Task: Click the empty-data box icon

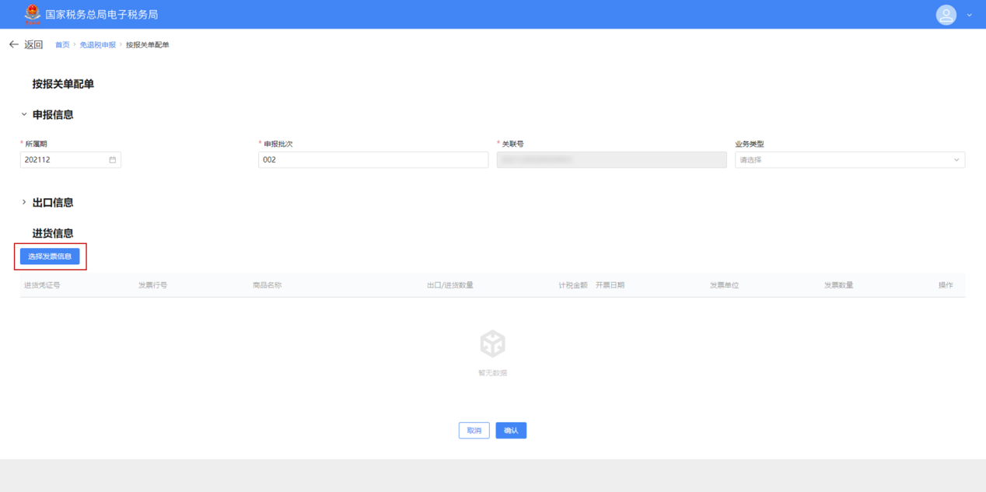Action: coord(492,344)
